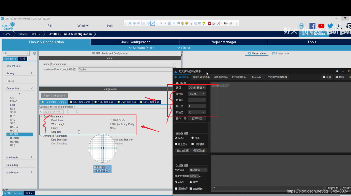This screenshot has height=196, width=351.
Task: Open the Hardware Flow Control dropdown
Action: pyautogui.click(x=127, y=69)
